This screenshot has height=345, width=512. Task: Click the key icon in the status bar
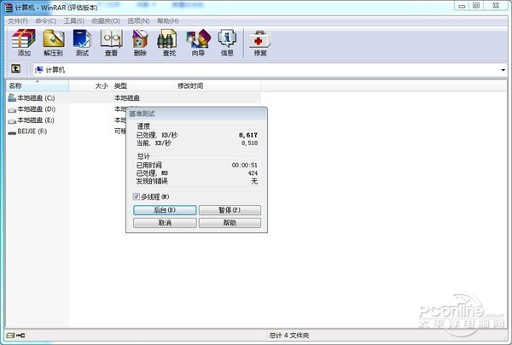(x=20, y=336)
